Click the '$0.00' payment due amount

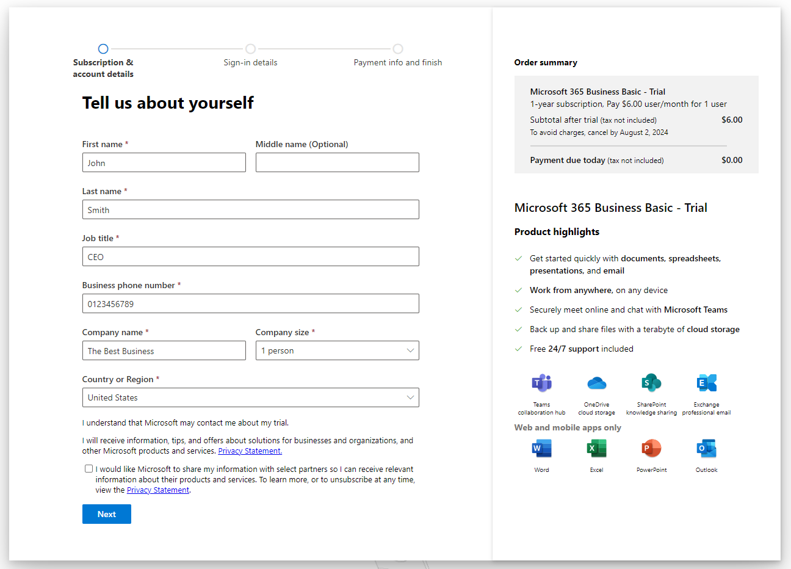(x=732, y=160)
